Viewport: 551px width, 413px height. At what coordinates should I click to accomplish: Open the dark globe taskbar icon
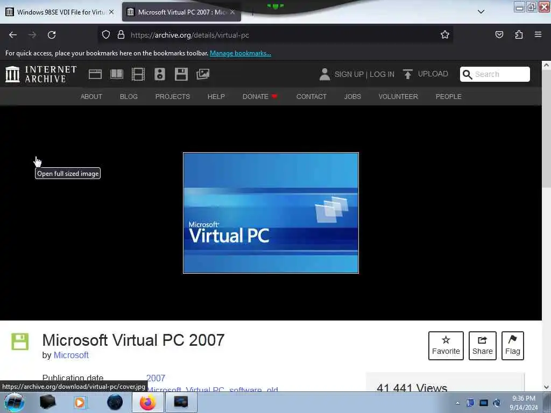tap(115, 402)
